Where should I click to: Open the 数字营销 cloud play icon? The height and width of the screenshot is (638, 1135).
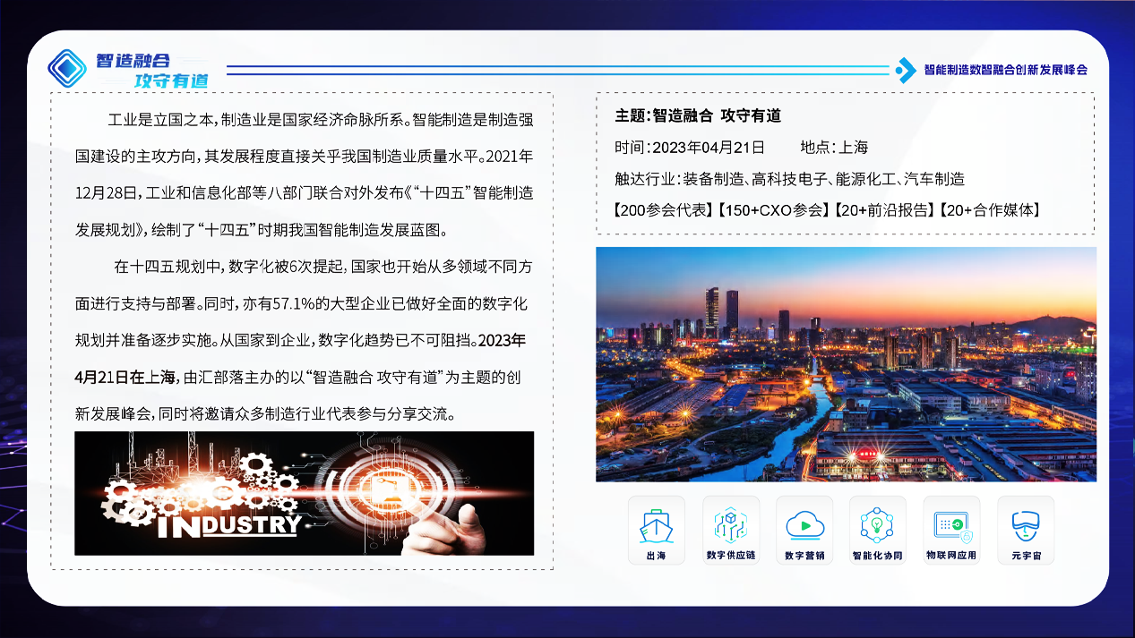pyautogui.click(x=804, y=530)
